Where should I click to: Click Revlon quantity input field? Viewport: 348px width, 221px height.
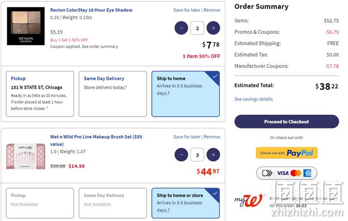click(197, 28)
